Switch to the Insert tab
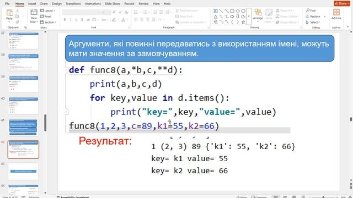353x198 pixels. pyautogui.click(x=32, y=4)
